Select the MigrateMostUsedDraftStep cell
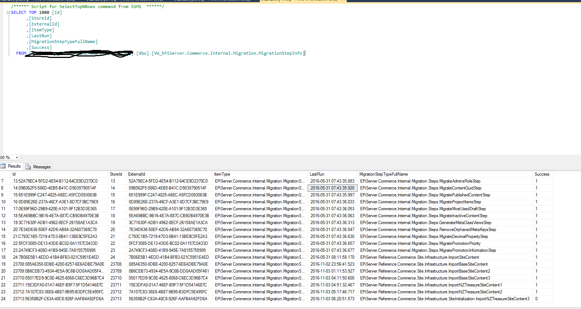581x309 pixels. (445, 209)
